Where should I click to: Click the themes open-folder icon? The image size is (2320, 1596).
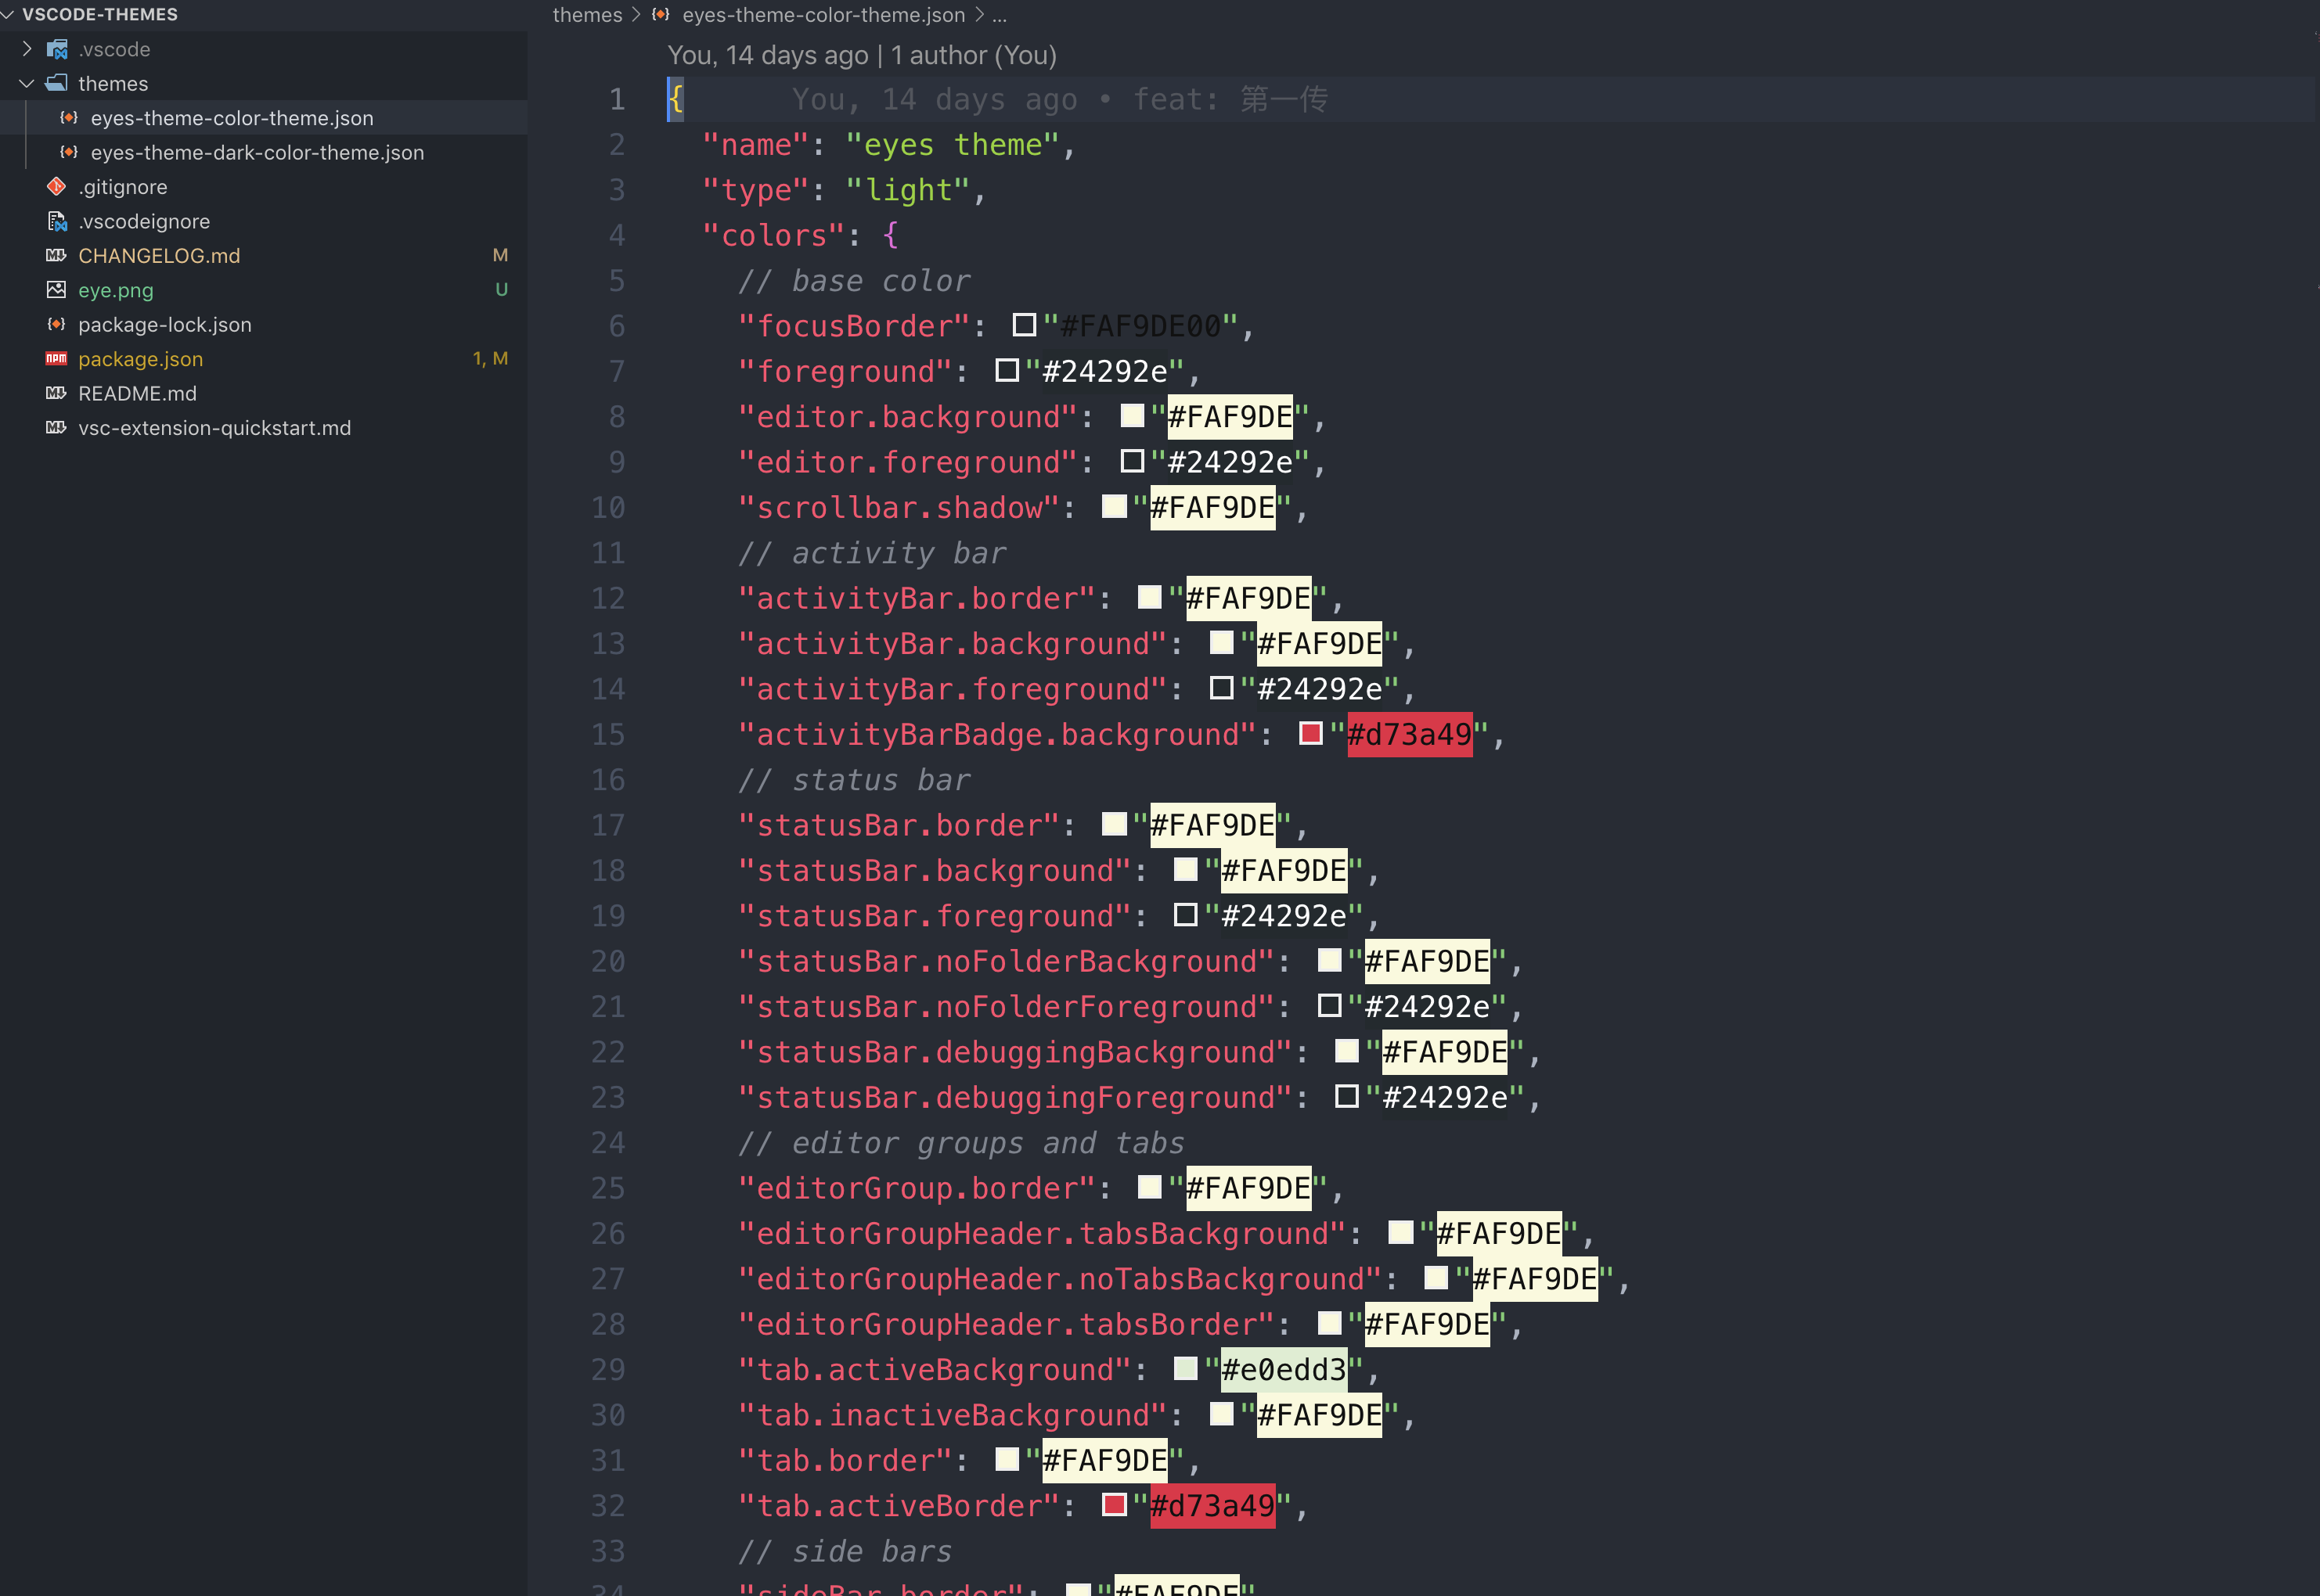click(x=57, y=83)
